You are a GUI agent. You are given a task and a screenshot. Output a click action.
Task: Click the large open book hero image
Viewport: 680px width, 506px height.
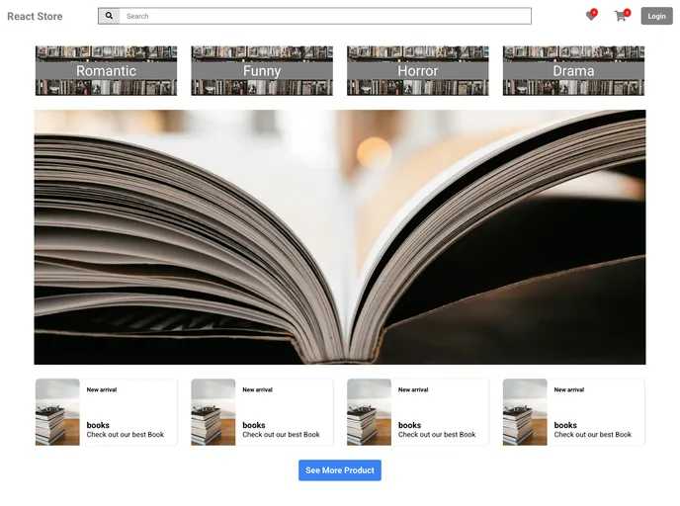(x=339, y=237)
